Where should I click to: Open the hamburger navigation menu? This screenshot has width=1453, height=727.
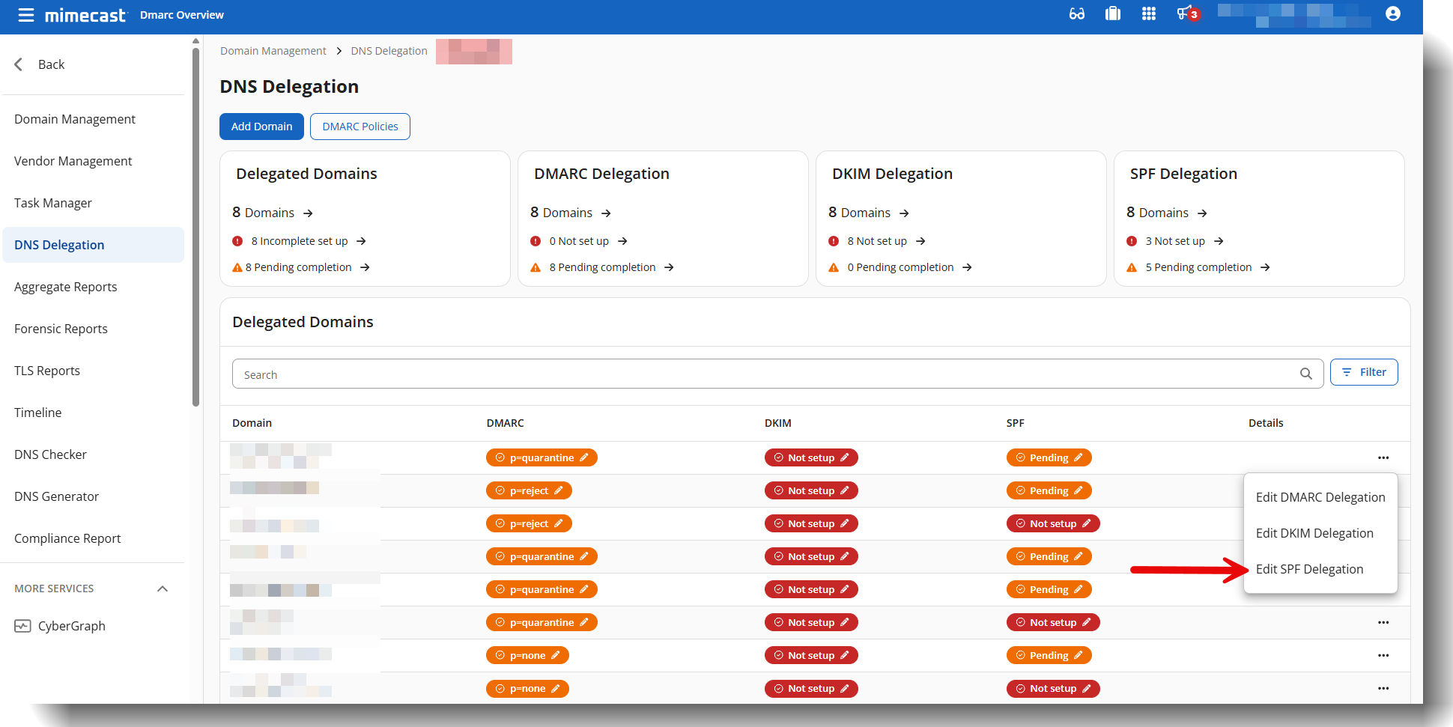[x=26, y=15]
